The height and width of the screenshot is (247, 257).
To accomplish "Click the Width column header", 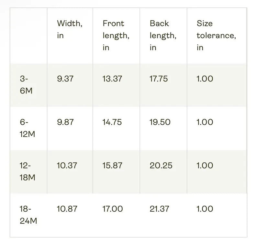I will [69, 29].
